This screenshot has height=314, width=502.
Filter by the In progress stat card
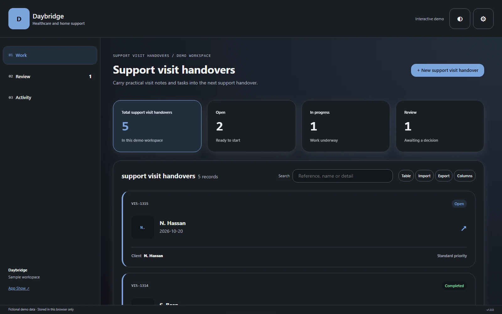pyautogui.click(x=345, y=126)
